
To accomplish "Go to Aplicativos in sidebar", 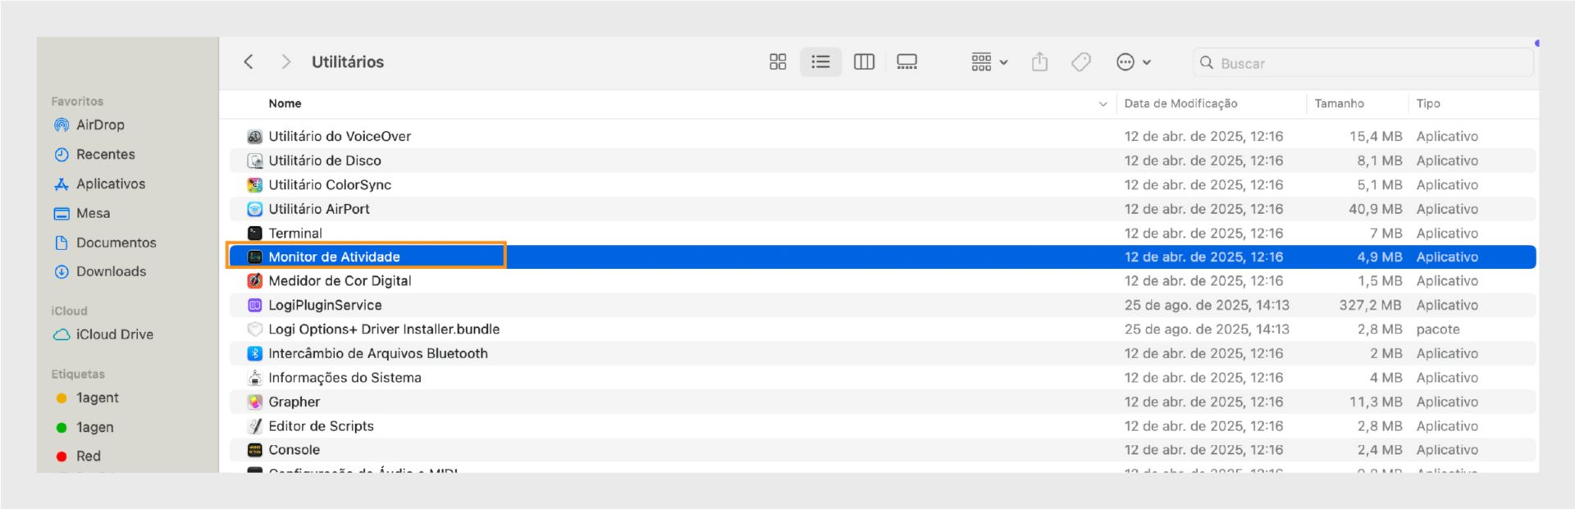I will tap(110, 184).
